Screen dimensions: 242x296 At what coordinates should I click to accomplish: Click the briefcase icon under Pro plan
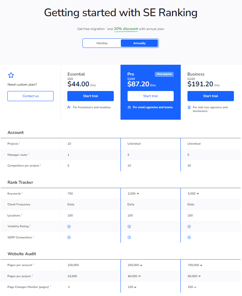pos(129,107)
